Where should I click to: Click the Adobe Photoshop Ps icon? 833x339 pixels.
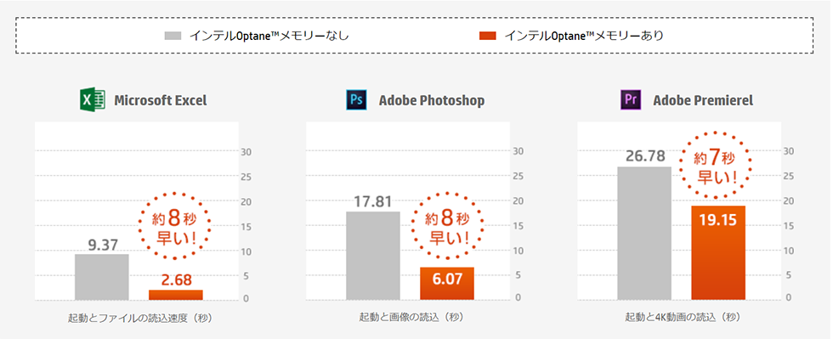(356, 100)
